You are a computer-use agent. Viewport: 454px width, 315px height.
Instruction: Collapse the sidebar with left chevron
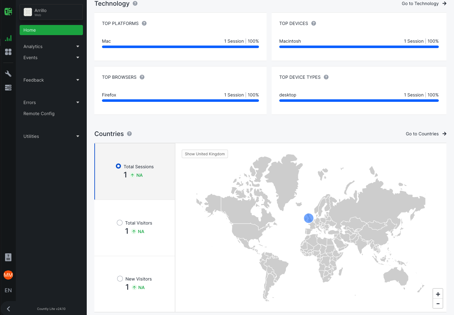tap(9, 309)
